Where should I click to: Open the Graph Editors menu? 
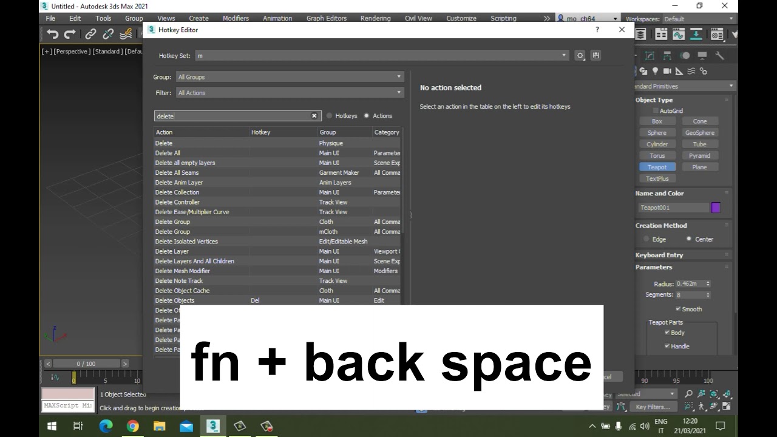(x=327, y=18)
